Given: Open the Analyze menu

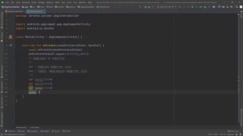Looking at the screenshot, I should (41, 3).
